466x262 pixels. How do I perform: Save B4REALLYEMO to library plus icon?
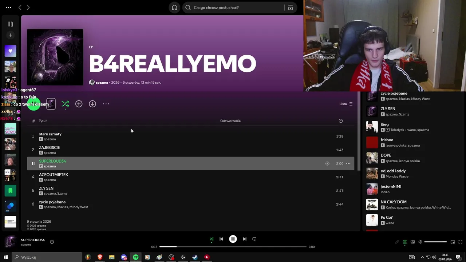(79, 104)
